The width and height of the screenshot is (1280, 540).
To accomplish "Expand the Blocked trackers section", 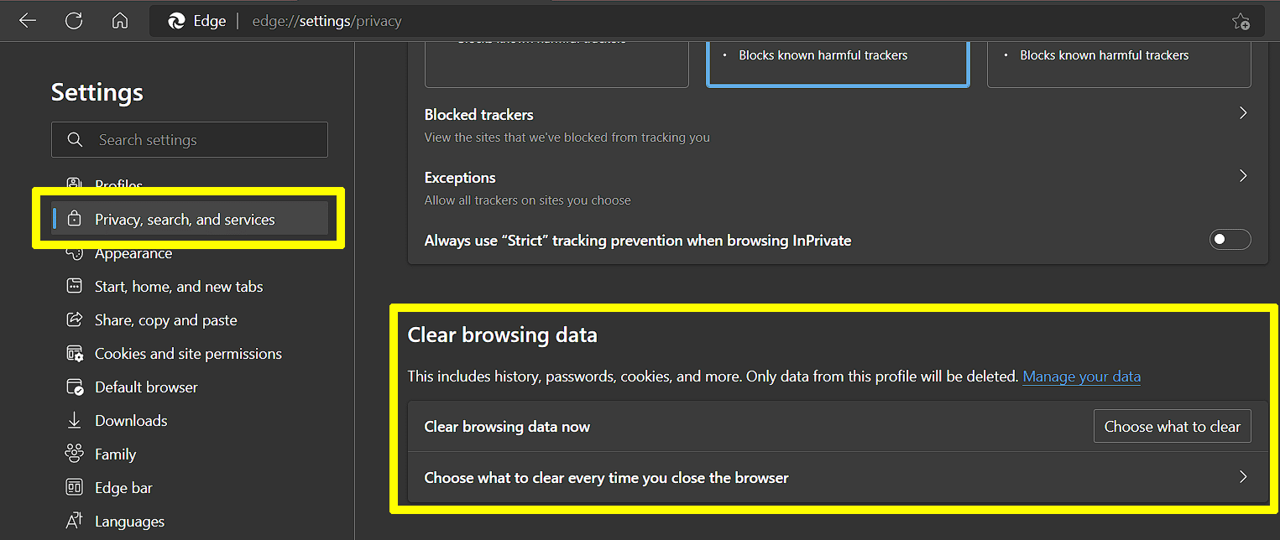I will 1243,112.
